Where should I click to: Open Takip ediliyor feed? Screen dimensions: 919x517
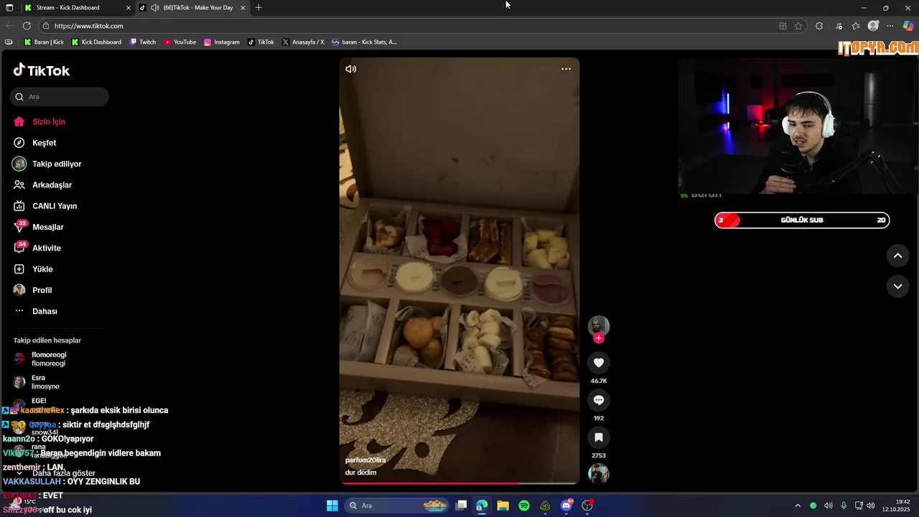click(x=47, y=164)
